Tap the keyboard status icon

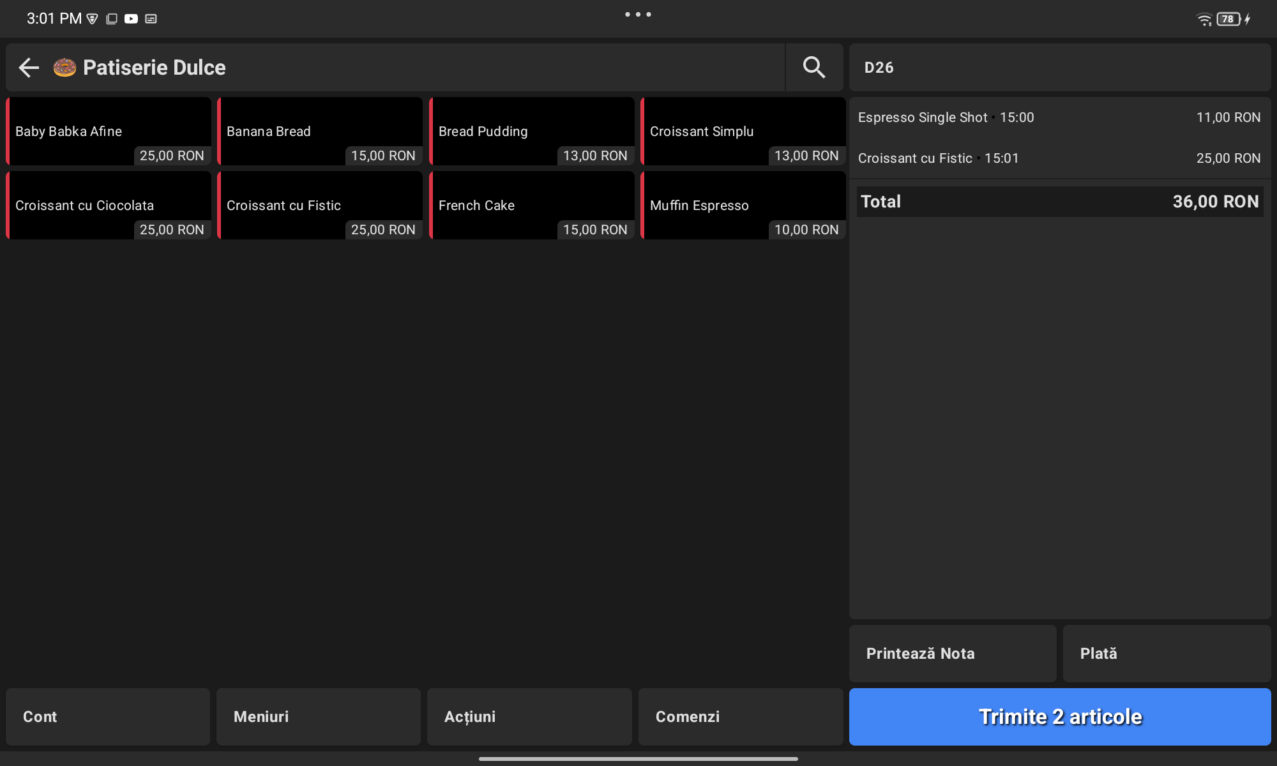151,19
